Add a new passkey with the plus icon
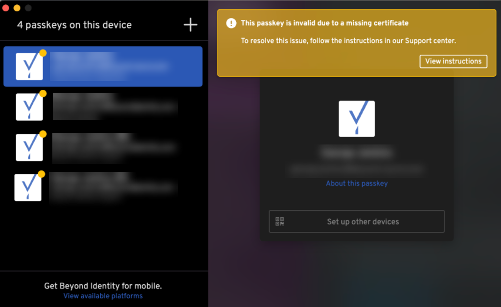Viewport: 501px width, 307px height. click(190, 25)
